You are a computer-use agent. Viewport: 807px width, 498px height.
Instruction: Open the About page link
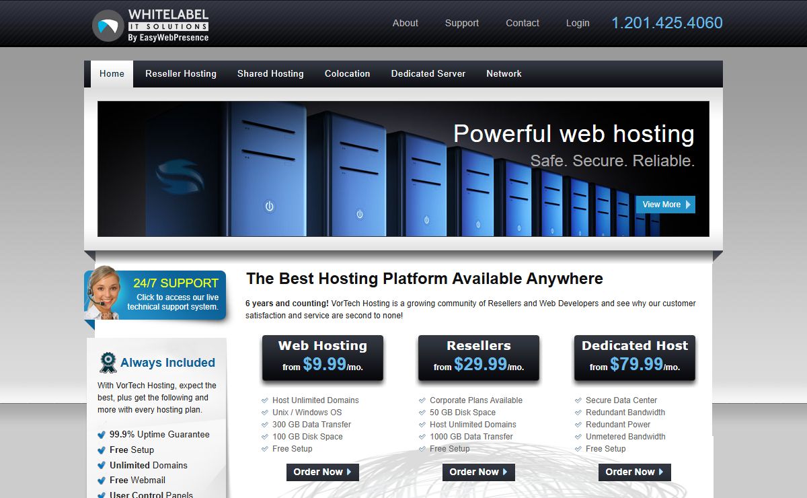click(x=406, y=23)
